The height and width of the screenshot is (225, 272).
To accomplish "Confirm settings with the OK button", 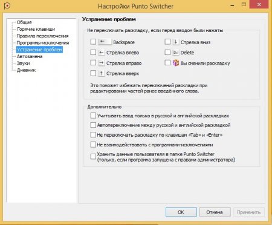I will (181, 212).
